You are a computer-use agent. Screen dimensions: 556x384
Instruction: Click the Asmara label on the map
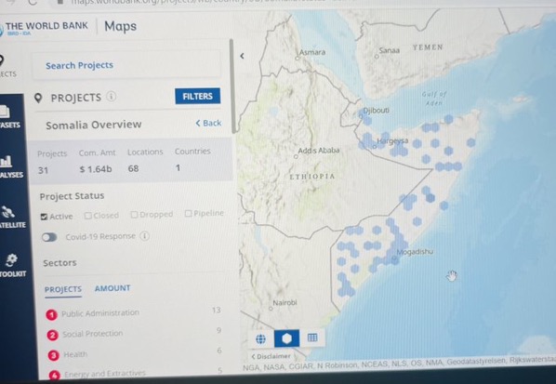312,52
